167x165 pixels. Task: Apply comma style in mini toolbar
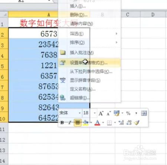pos(136,113)
